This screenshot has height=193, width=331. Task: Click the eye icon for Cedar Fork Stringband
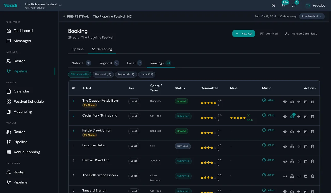[x=285, y=117]
